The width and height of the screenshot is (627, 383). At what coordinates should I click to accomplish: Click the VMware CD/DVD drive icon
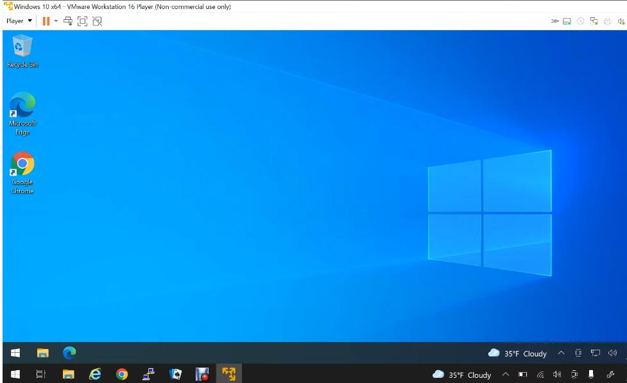pyautogui.click(x=581, y=21)
